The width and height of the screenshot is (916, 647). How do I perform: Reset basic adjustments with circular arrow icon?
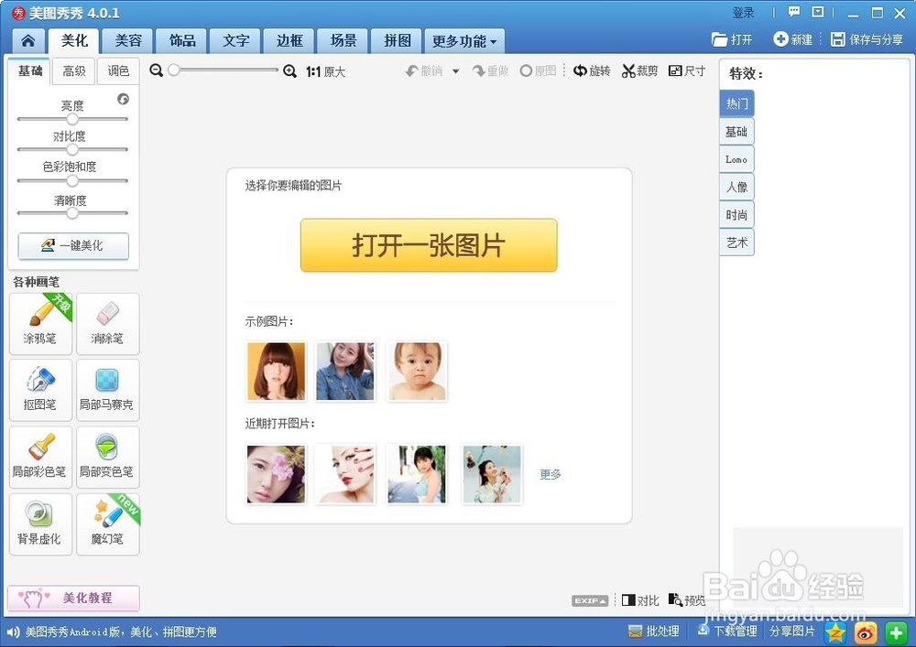coord(123,99)
